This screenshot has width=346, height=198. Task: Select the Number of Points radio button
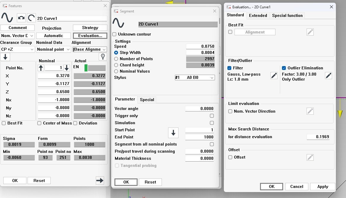pos(116,59)
